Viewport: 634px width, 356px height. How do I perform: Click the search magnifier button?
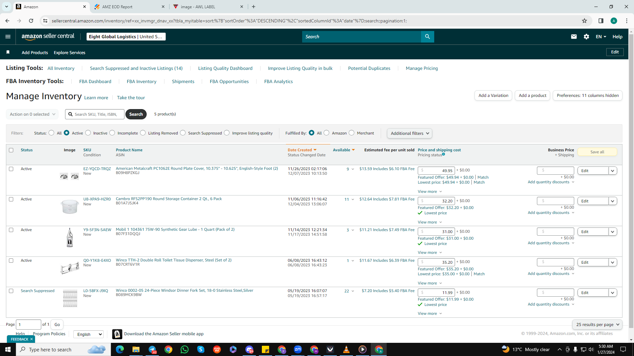click(427, 37)
